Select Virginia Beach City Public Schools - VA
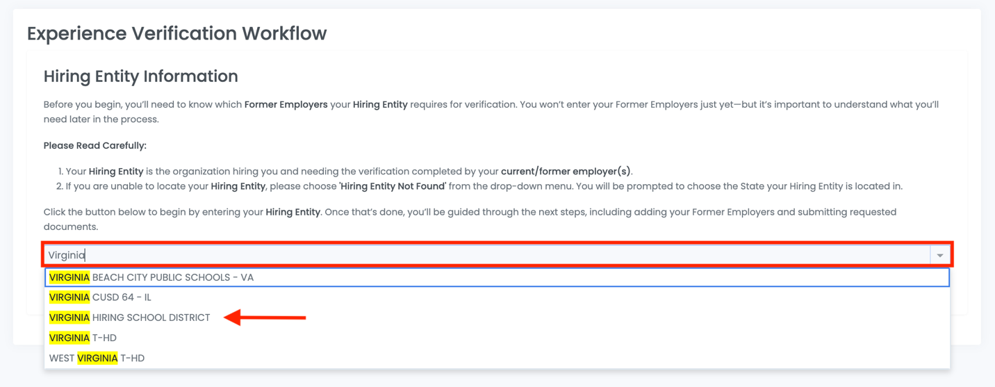Image resolution: width=995 pixels, height=387 pixels. click(151, 277)
